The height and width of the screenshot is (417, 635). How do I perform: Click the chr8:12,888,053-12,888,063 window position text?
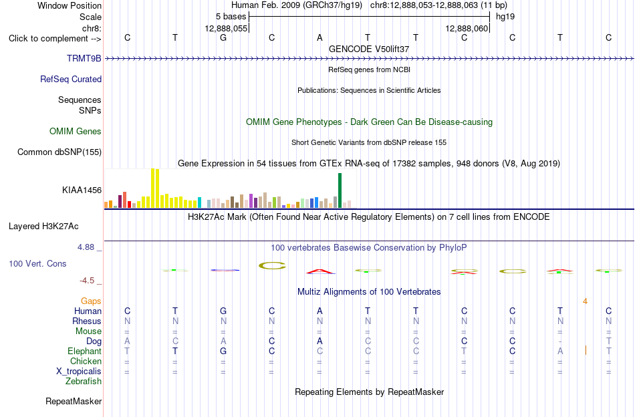(438, 5)
